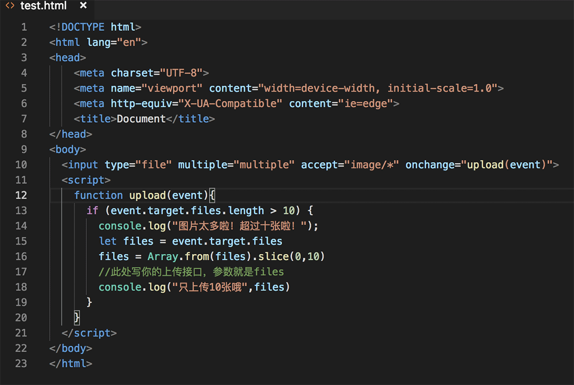Click the closing html tag
The height and width of the screenshot is (385, 574).
tap(71, 364)
